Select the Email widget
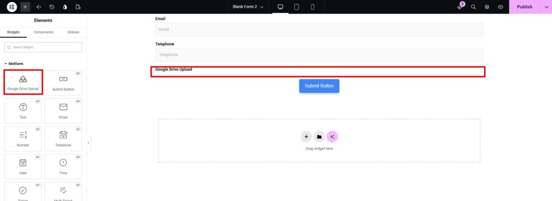Viewport: 552px width, 201px height. [64, 110]
